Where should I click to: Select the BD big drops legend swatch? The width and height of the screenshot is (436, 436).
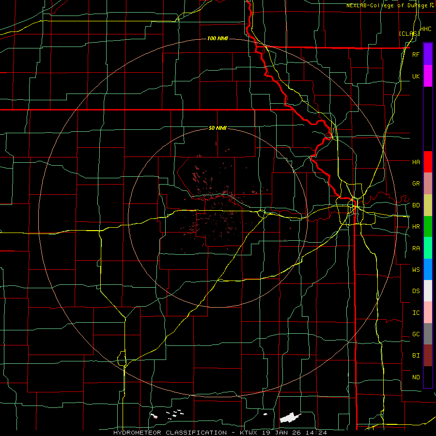click(428, 205)
